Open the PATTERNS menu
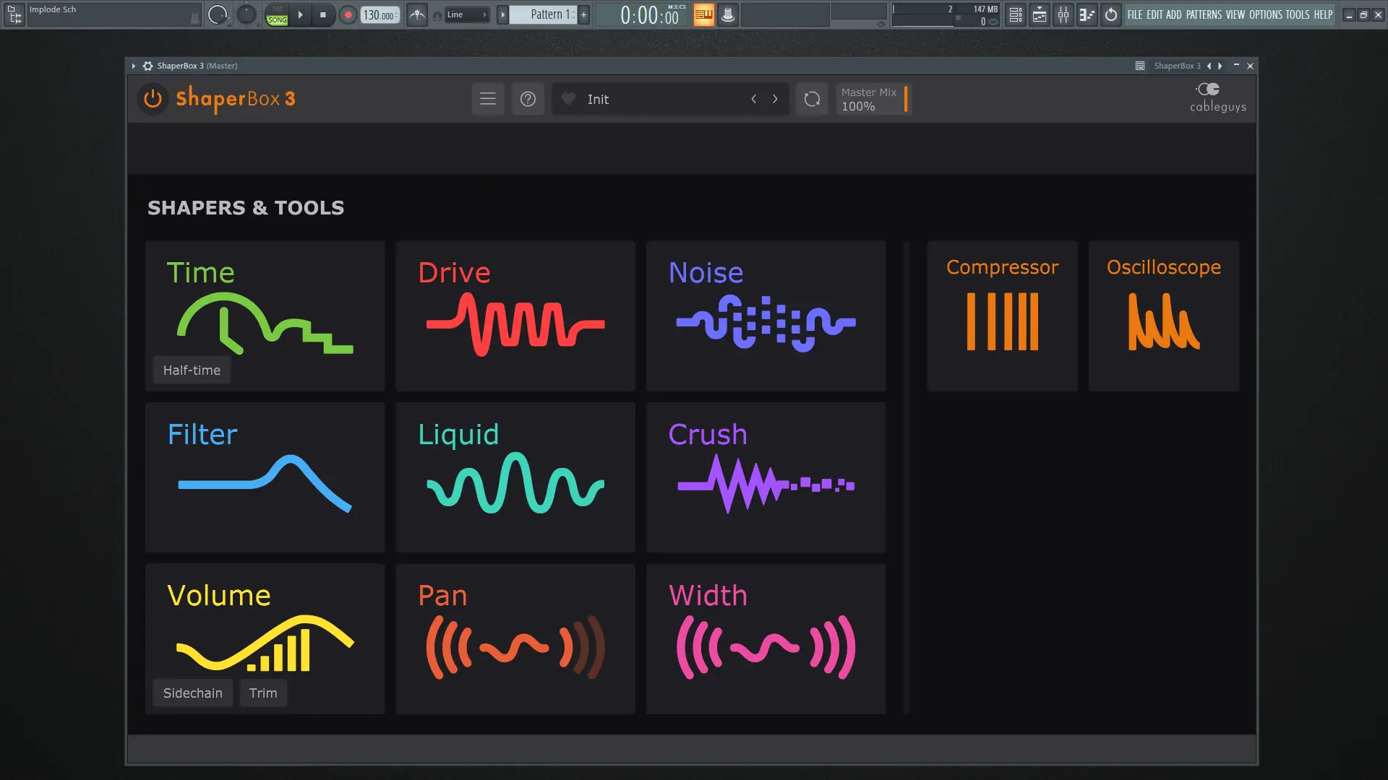Screen dimensions: 1388x780 pyautogui.click(x=1204, y=14)
